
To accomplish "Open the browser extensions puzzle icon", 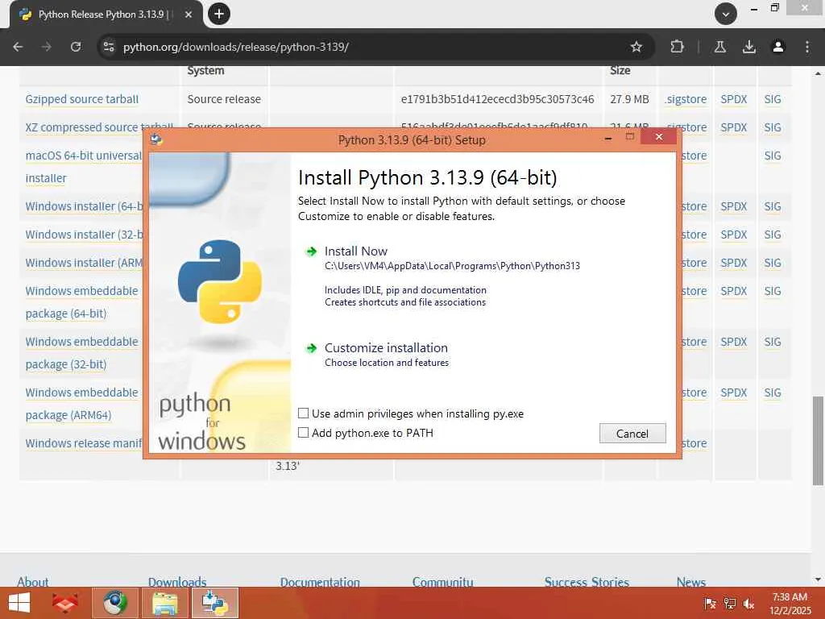I will (x=677, y=47).
